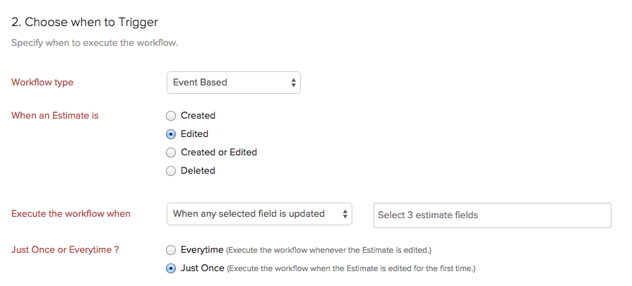The image size is (632, 286).
Task: Click the 'When an Estimate is' label
Action: (x=55, y=115)
